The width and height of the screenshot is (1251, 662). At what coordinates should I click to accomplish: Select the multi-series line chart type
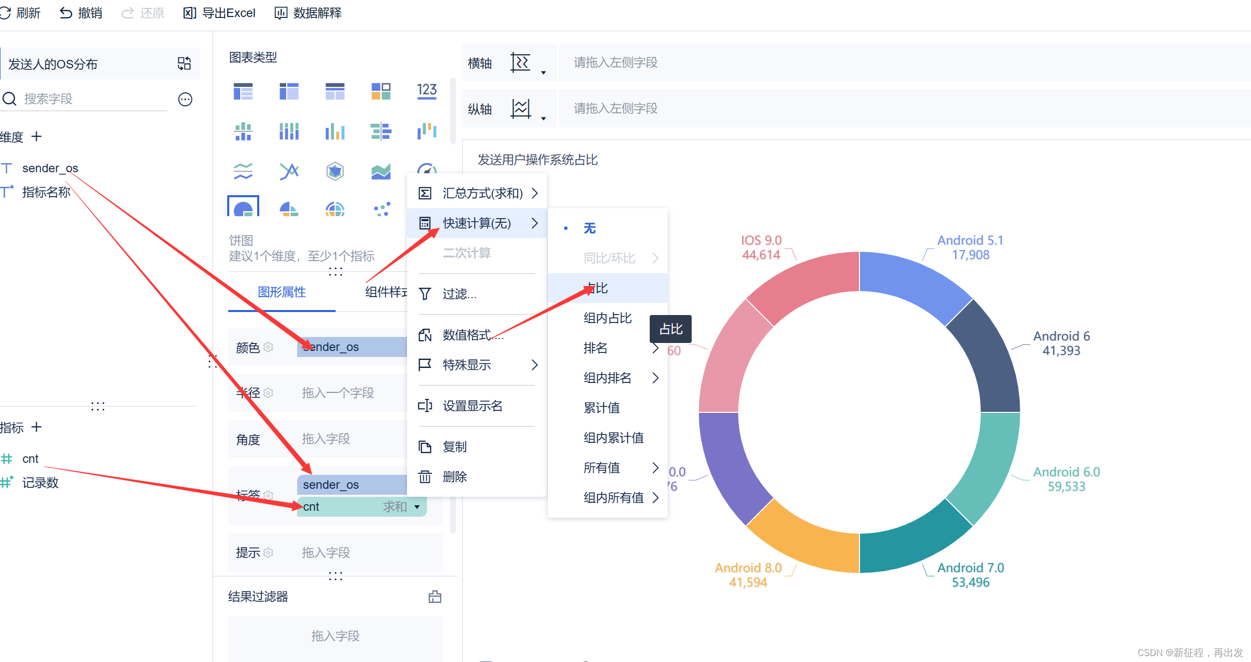(289, 171)
